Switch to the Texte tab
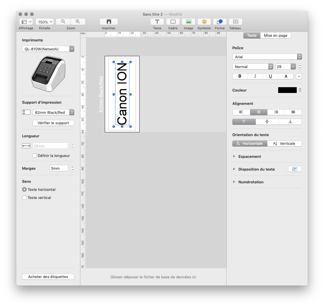 pos(252,36)
